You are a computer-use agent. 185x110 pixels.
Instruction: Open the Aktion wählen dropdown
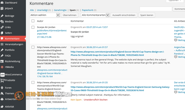pyautogui.click(x=45, y=15)
